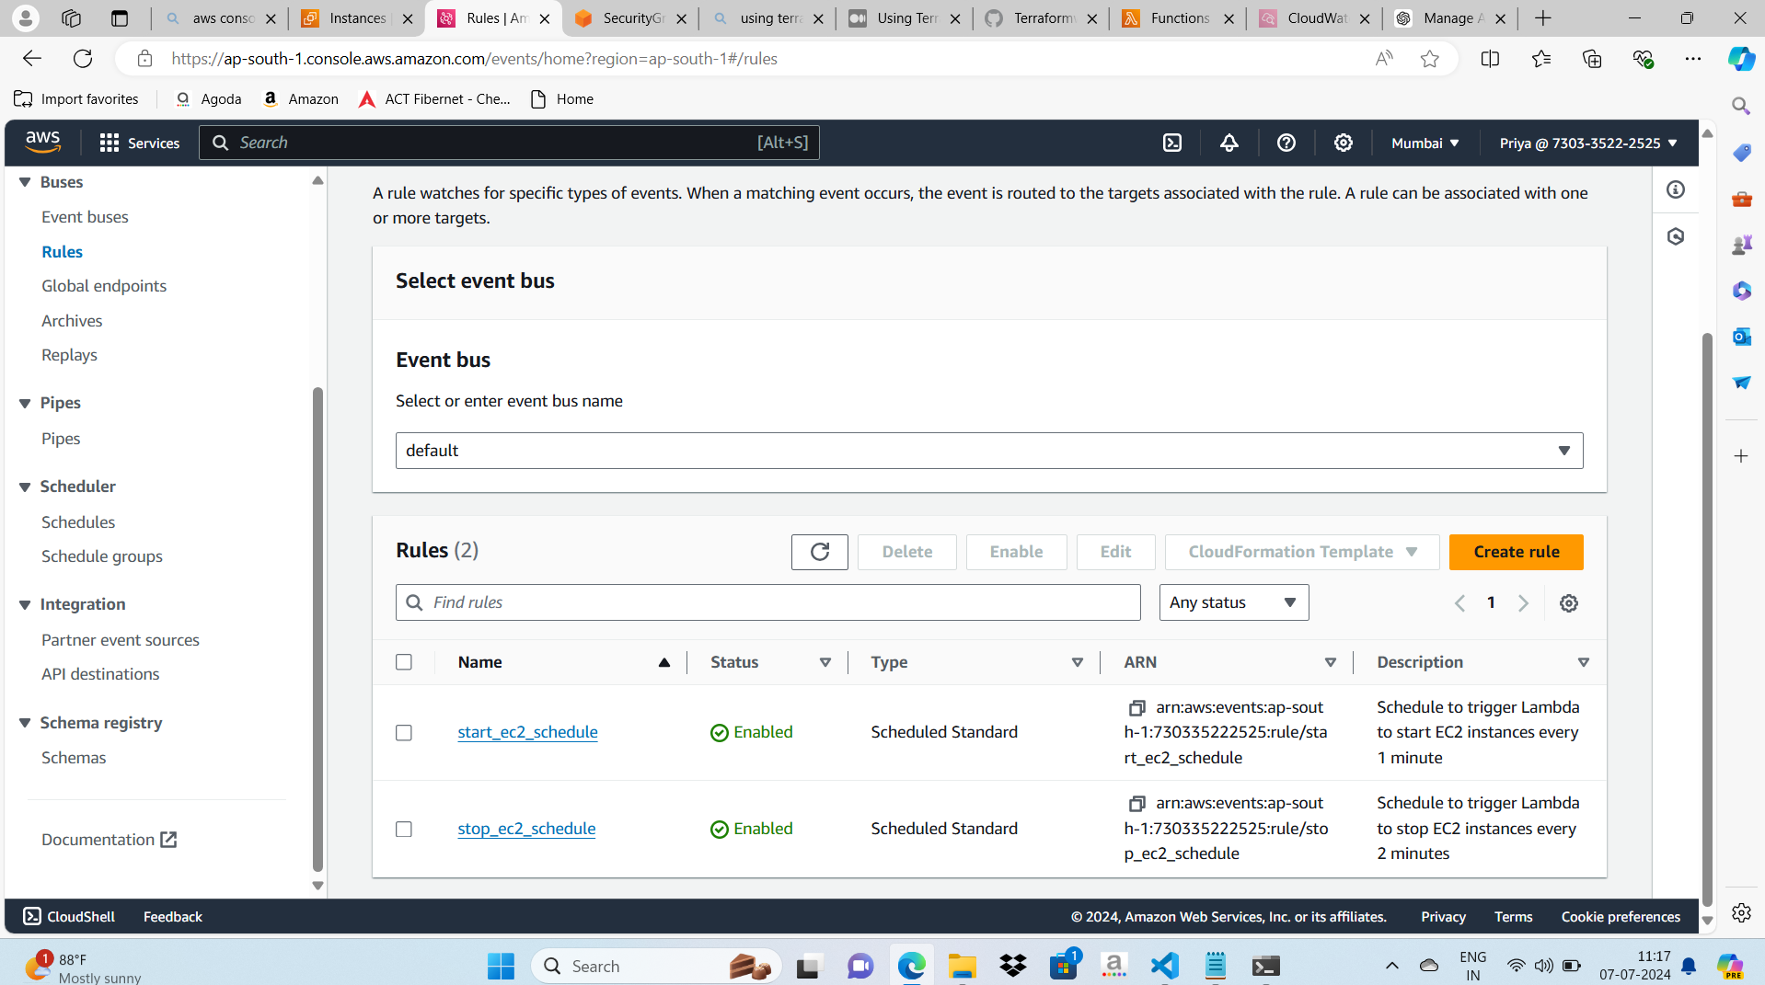1765x985 pixels.
Task: Open the info panel icon
Action: pyautogui.click(x=1676, y=189)
